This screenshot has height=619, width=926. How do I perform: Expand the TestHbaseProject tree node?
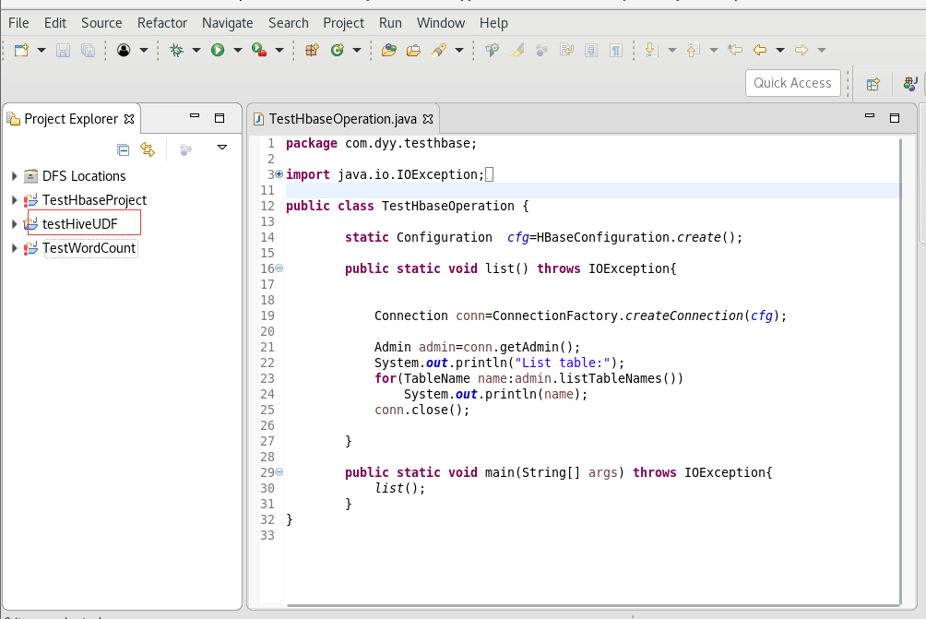(x=14, y=200)
